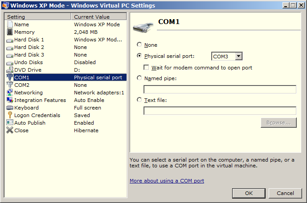Select the Networking computers icon
The height and width of the screenshot is (203, 307).
(10, 92)
